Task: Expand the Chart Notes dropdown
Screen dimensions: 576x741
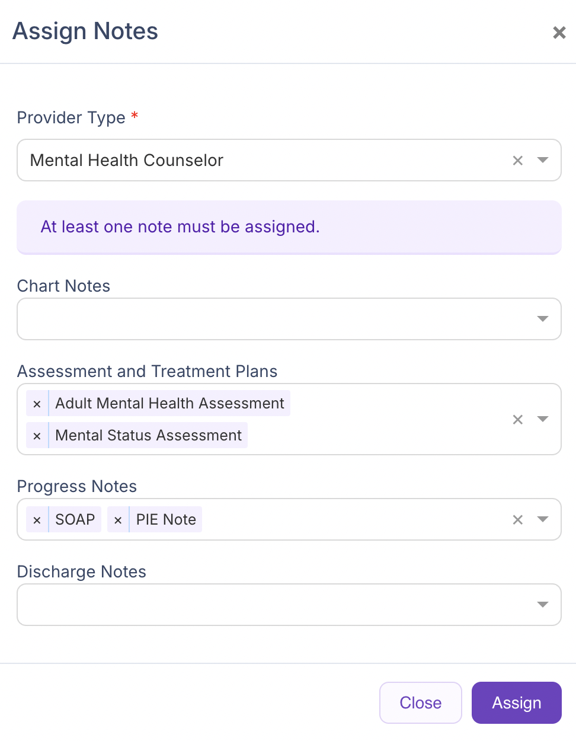Action: [542, 318]
